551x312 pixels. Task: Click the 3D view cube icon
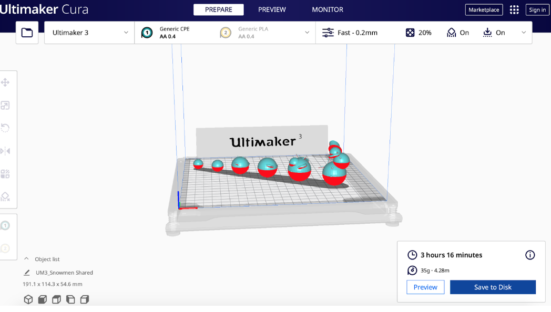pos(28,299)
